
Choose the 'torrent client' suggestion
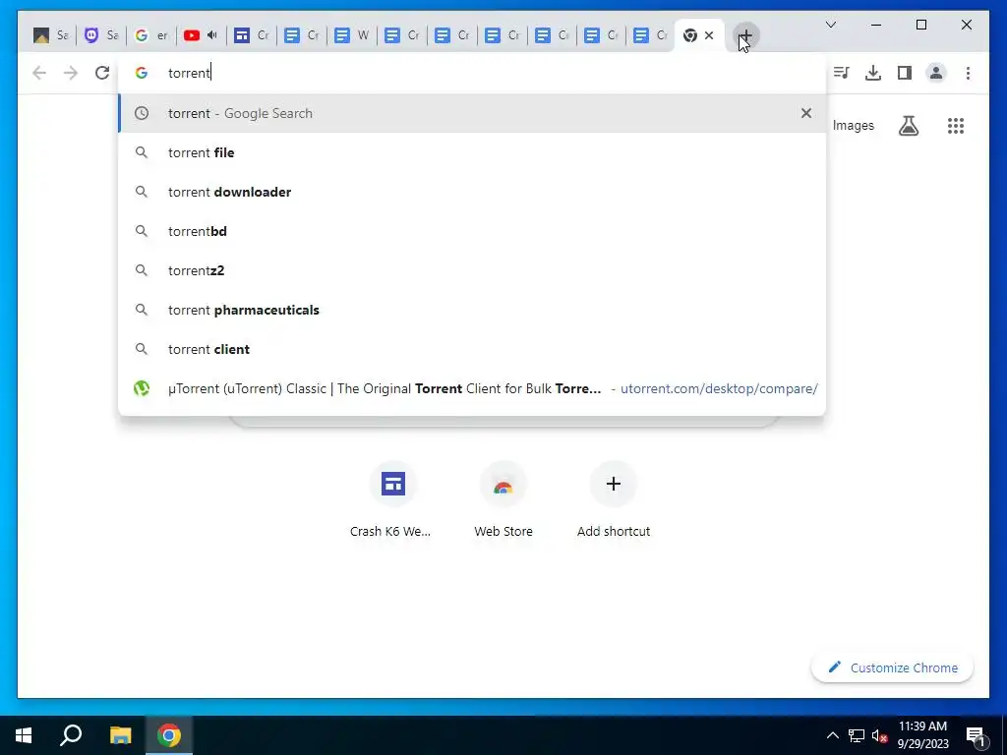tap(472, 349)
